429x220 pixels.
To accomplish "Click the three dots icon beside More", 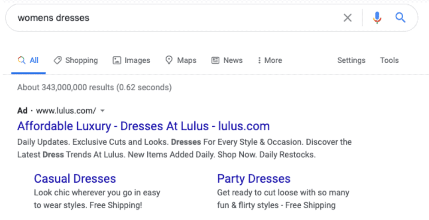I will [x=259, y=60].
